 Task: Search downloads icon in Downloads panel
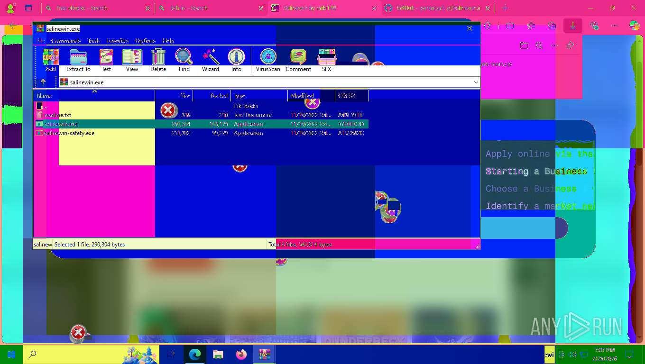point(539,45)
